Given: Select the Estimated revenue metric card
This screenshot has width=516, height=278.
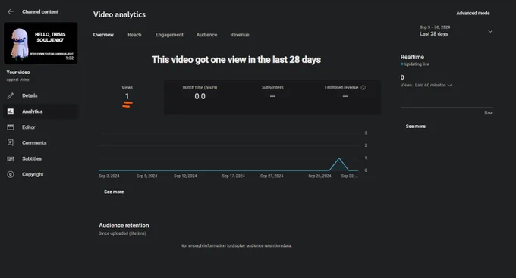Looking at the screenshot, I should pos(345,97).
